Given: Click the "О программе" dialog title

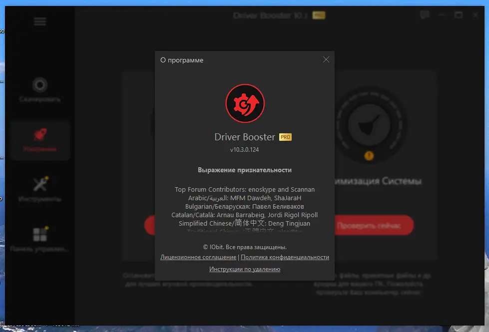Looking at the screenshot, I should coord(182,60).
